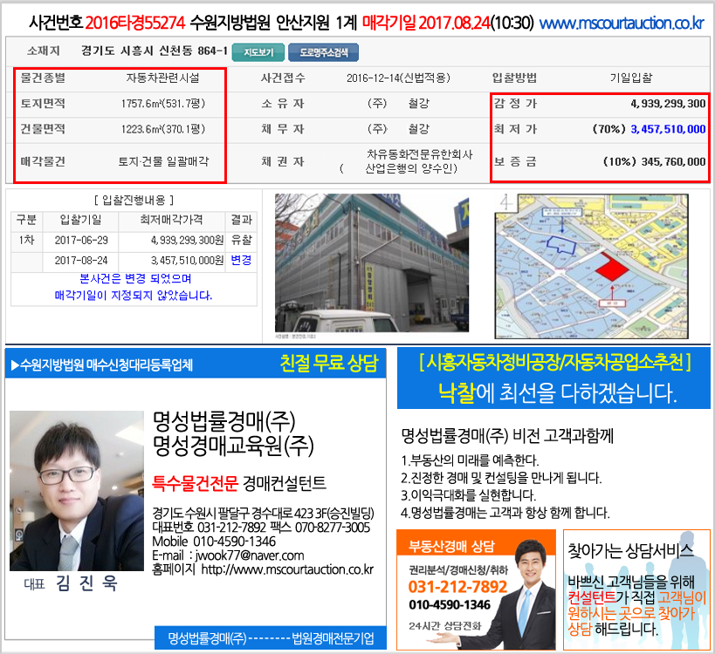Screen dimensions: 715x654
Task: Click notice 본사건은 변경 되었으며
Action: [135, 278]
